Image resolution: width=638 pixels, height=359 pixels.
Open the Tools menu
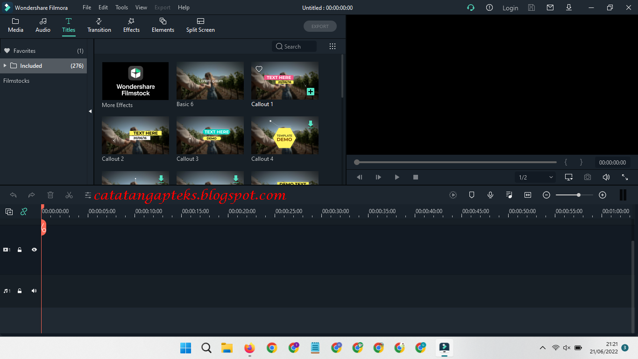pyautogui.click(x=121, y=7)
